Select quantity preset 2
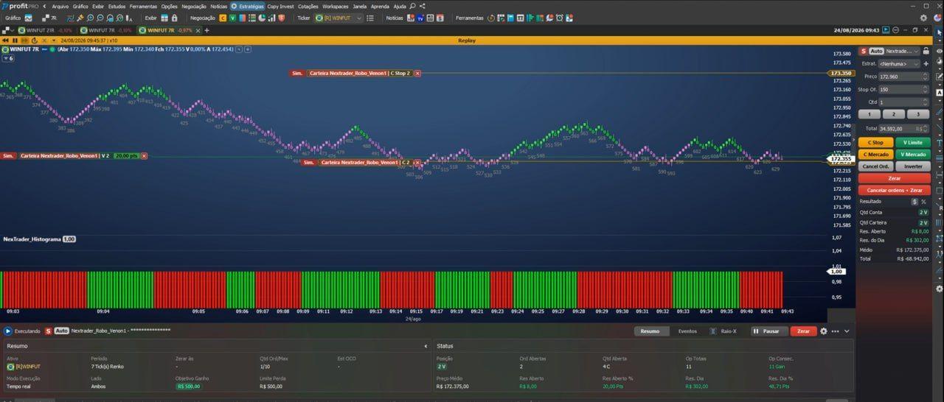 click(894, 114)
